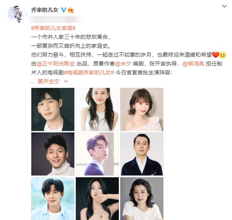Open the photo of man in navy velvet blazer
This screenshot has height=220, width=232.
coord(142,154)
